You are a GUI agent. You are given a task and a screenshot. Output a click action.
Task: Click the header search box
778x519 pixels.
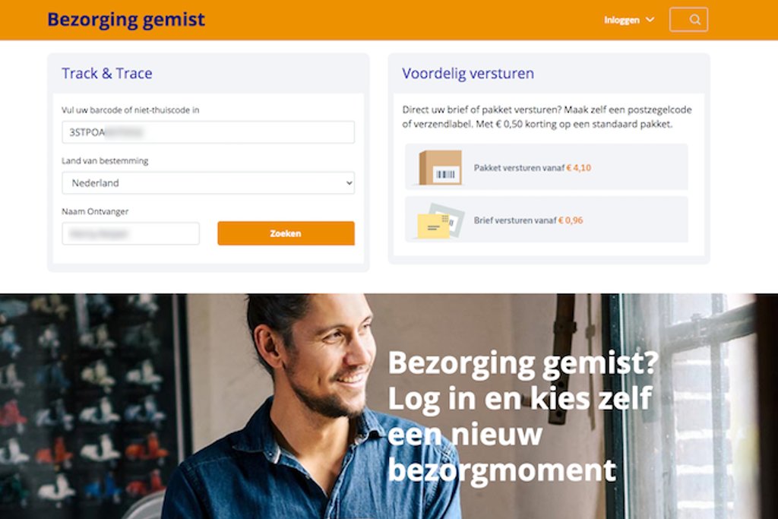[x=688, y=20]
